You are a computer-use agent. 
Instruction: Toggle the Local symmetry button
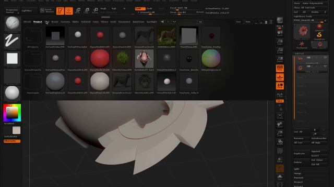(x=280, y=86)
